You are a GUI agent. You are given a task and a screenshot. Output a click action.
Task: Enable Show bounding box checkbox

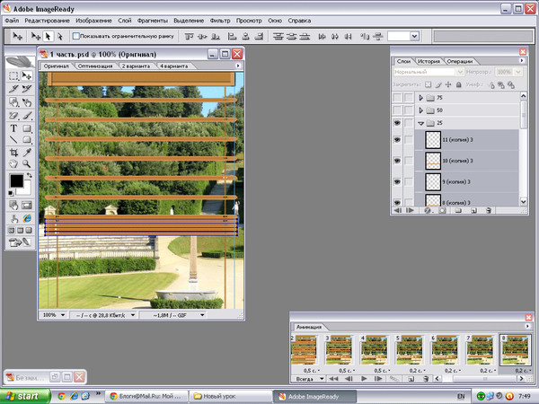(76, 36)
